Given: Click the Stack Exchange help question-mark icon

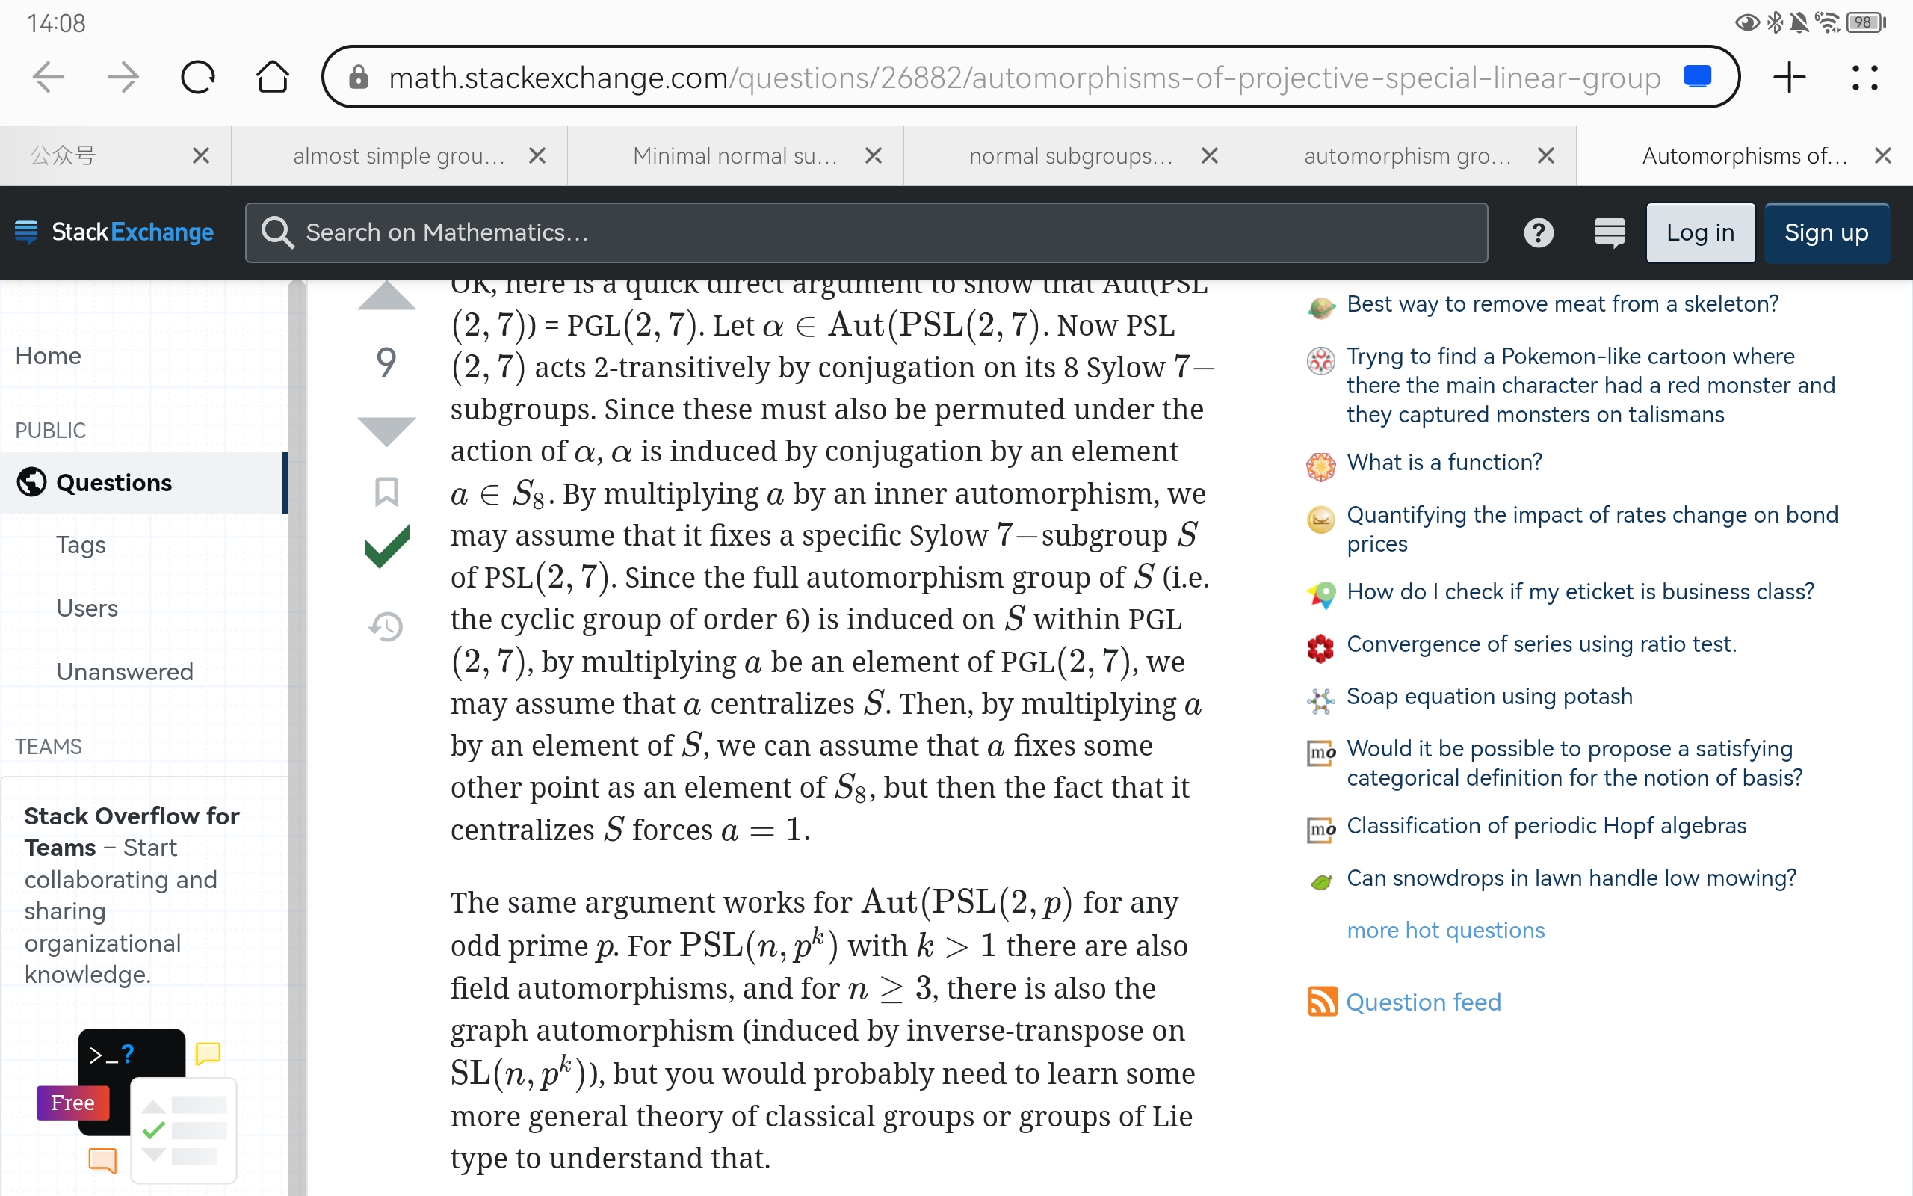Looking at the screenshot, I should 1538,232.
